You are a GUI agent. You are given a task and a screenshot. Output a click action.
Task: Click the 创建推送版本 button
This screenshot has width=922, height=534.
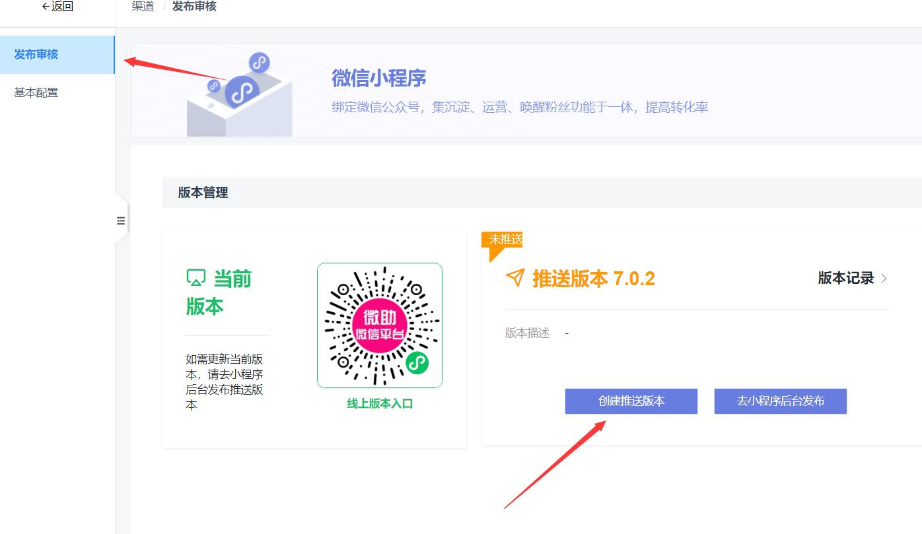point(631,401)
